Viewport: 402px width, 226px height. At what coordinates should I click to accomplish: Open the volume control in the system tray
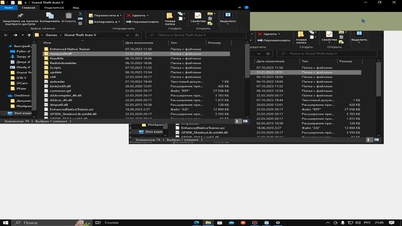[x=358, y=223]
